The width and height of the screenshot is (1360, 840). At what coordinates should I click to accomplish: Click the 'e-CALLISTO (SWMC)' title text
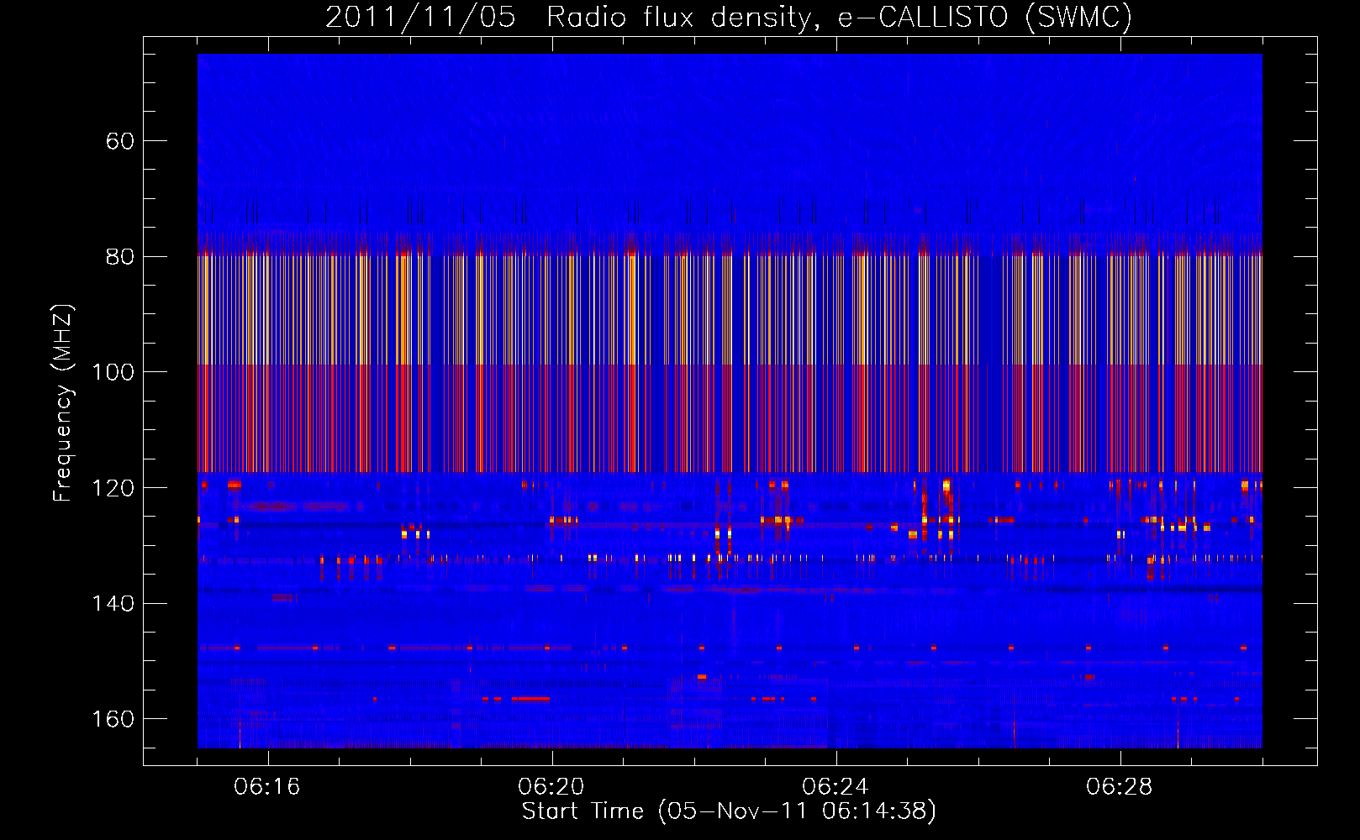click(985, 18)
